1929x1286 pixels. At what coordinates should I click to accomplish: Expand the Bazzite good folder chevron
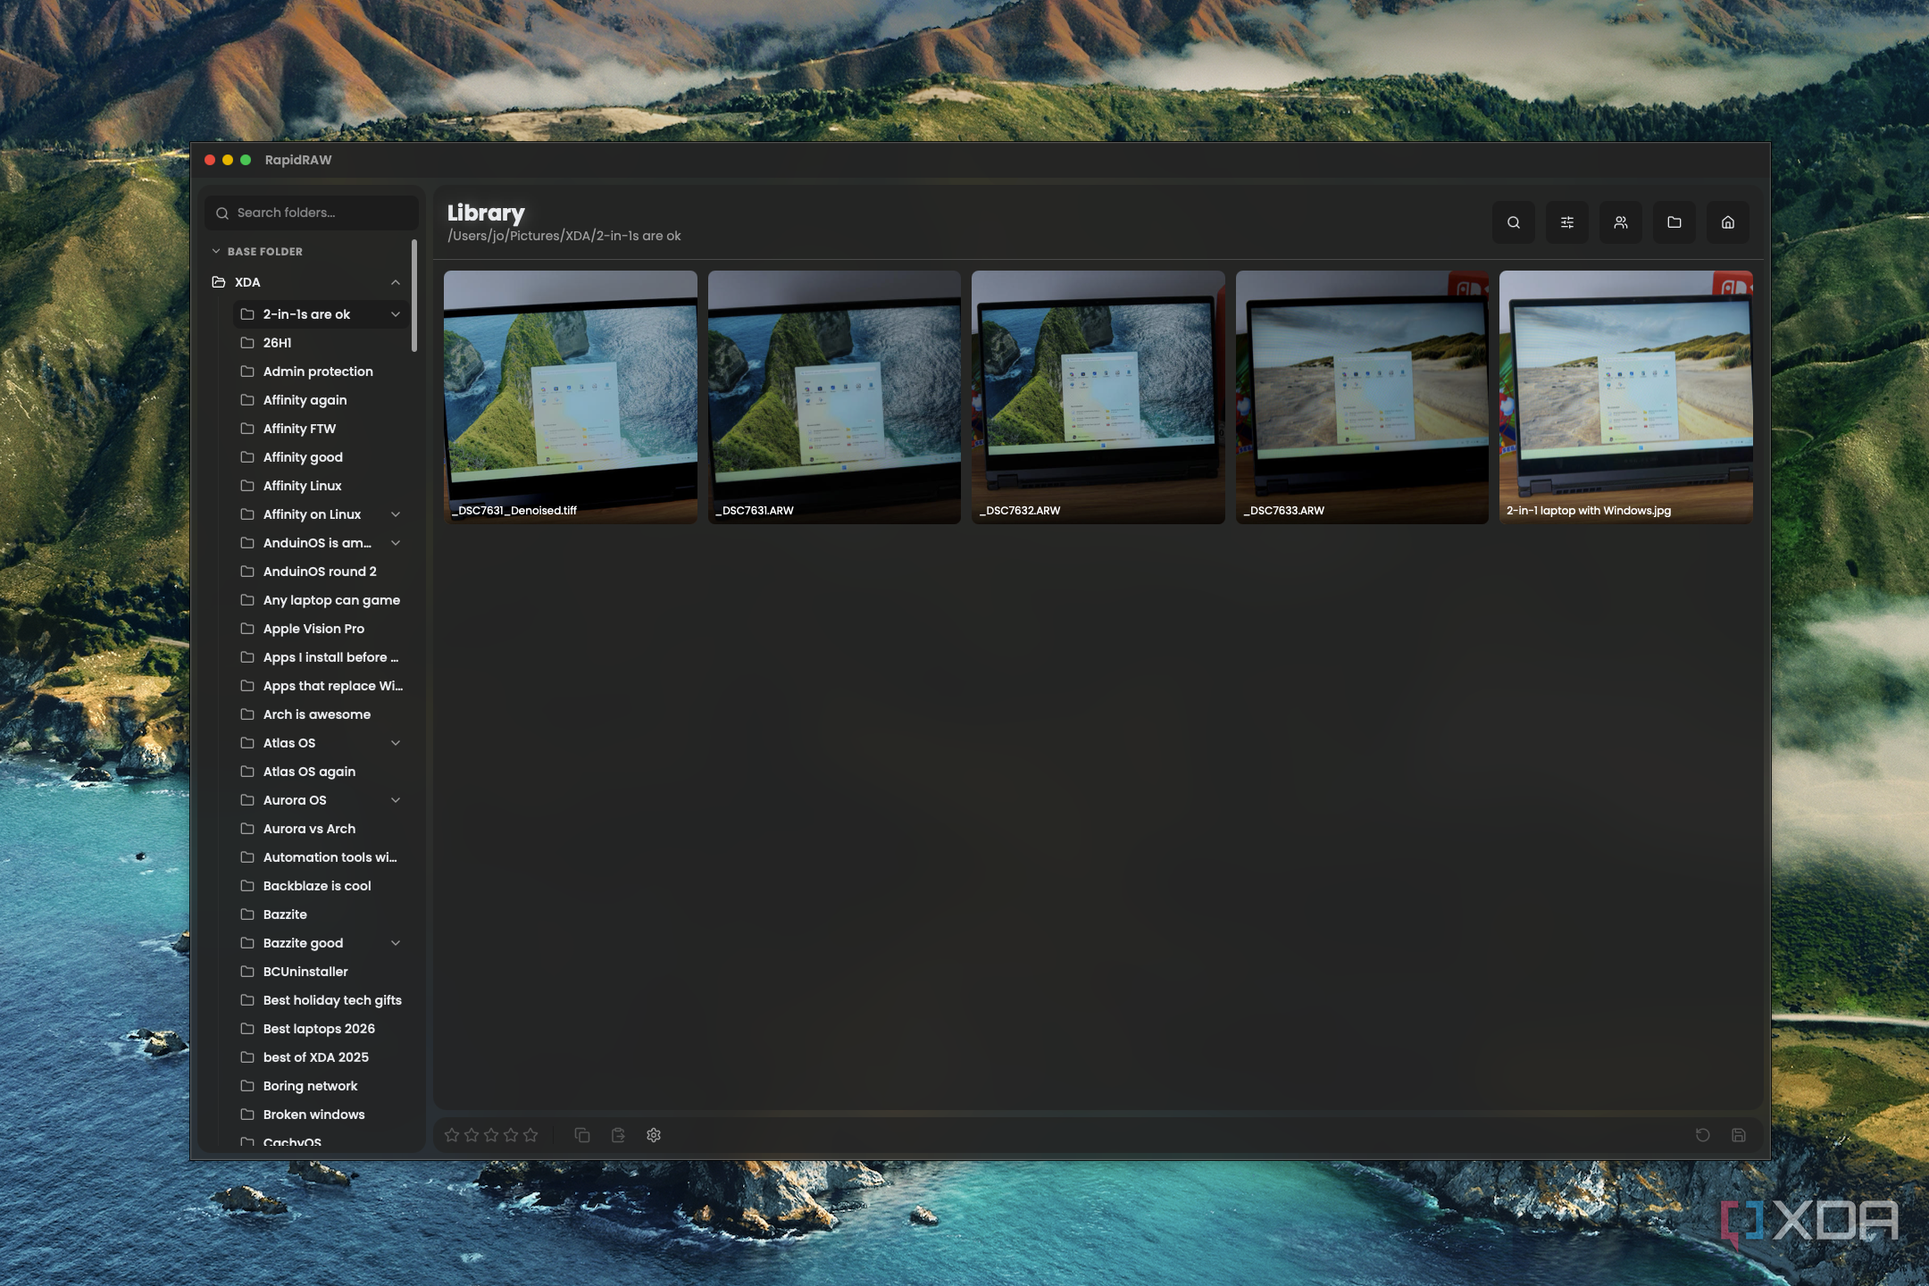396,943
